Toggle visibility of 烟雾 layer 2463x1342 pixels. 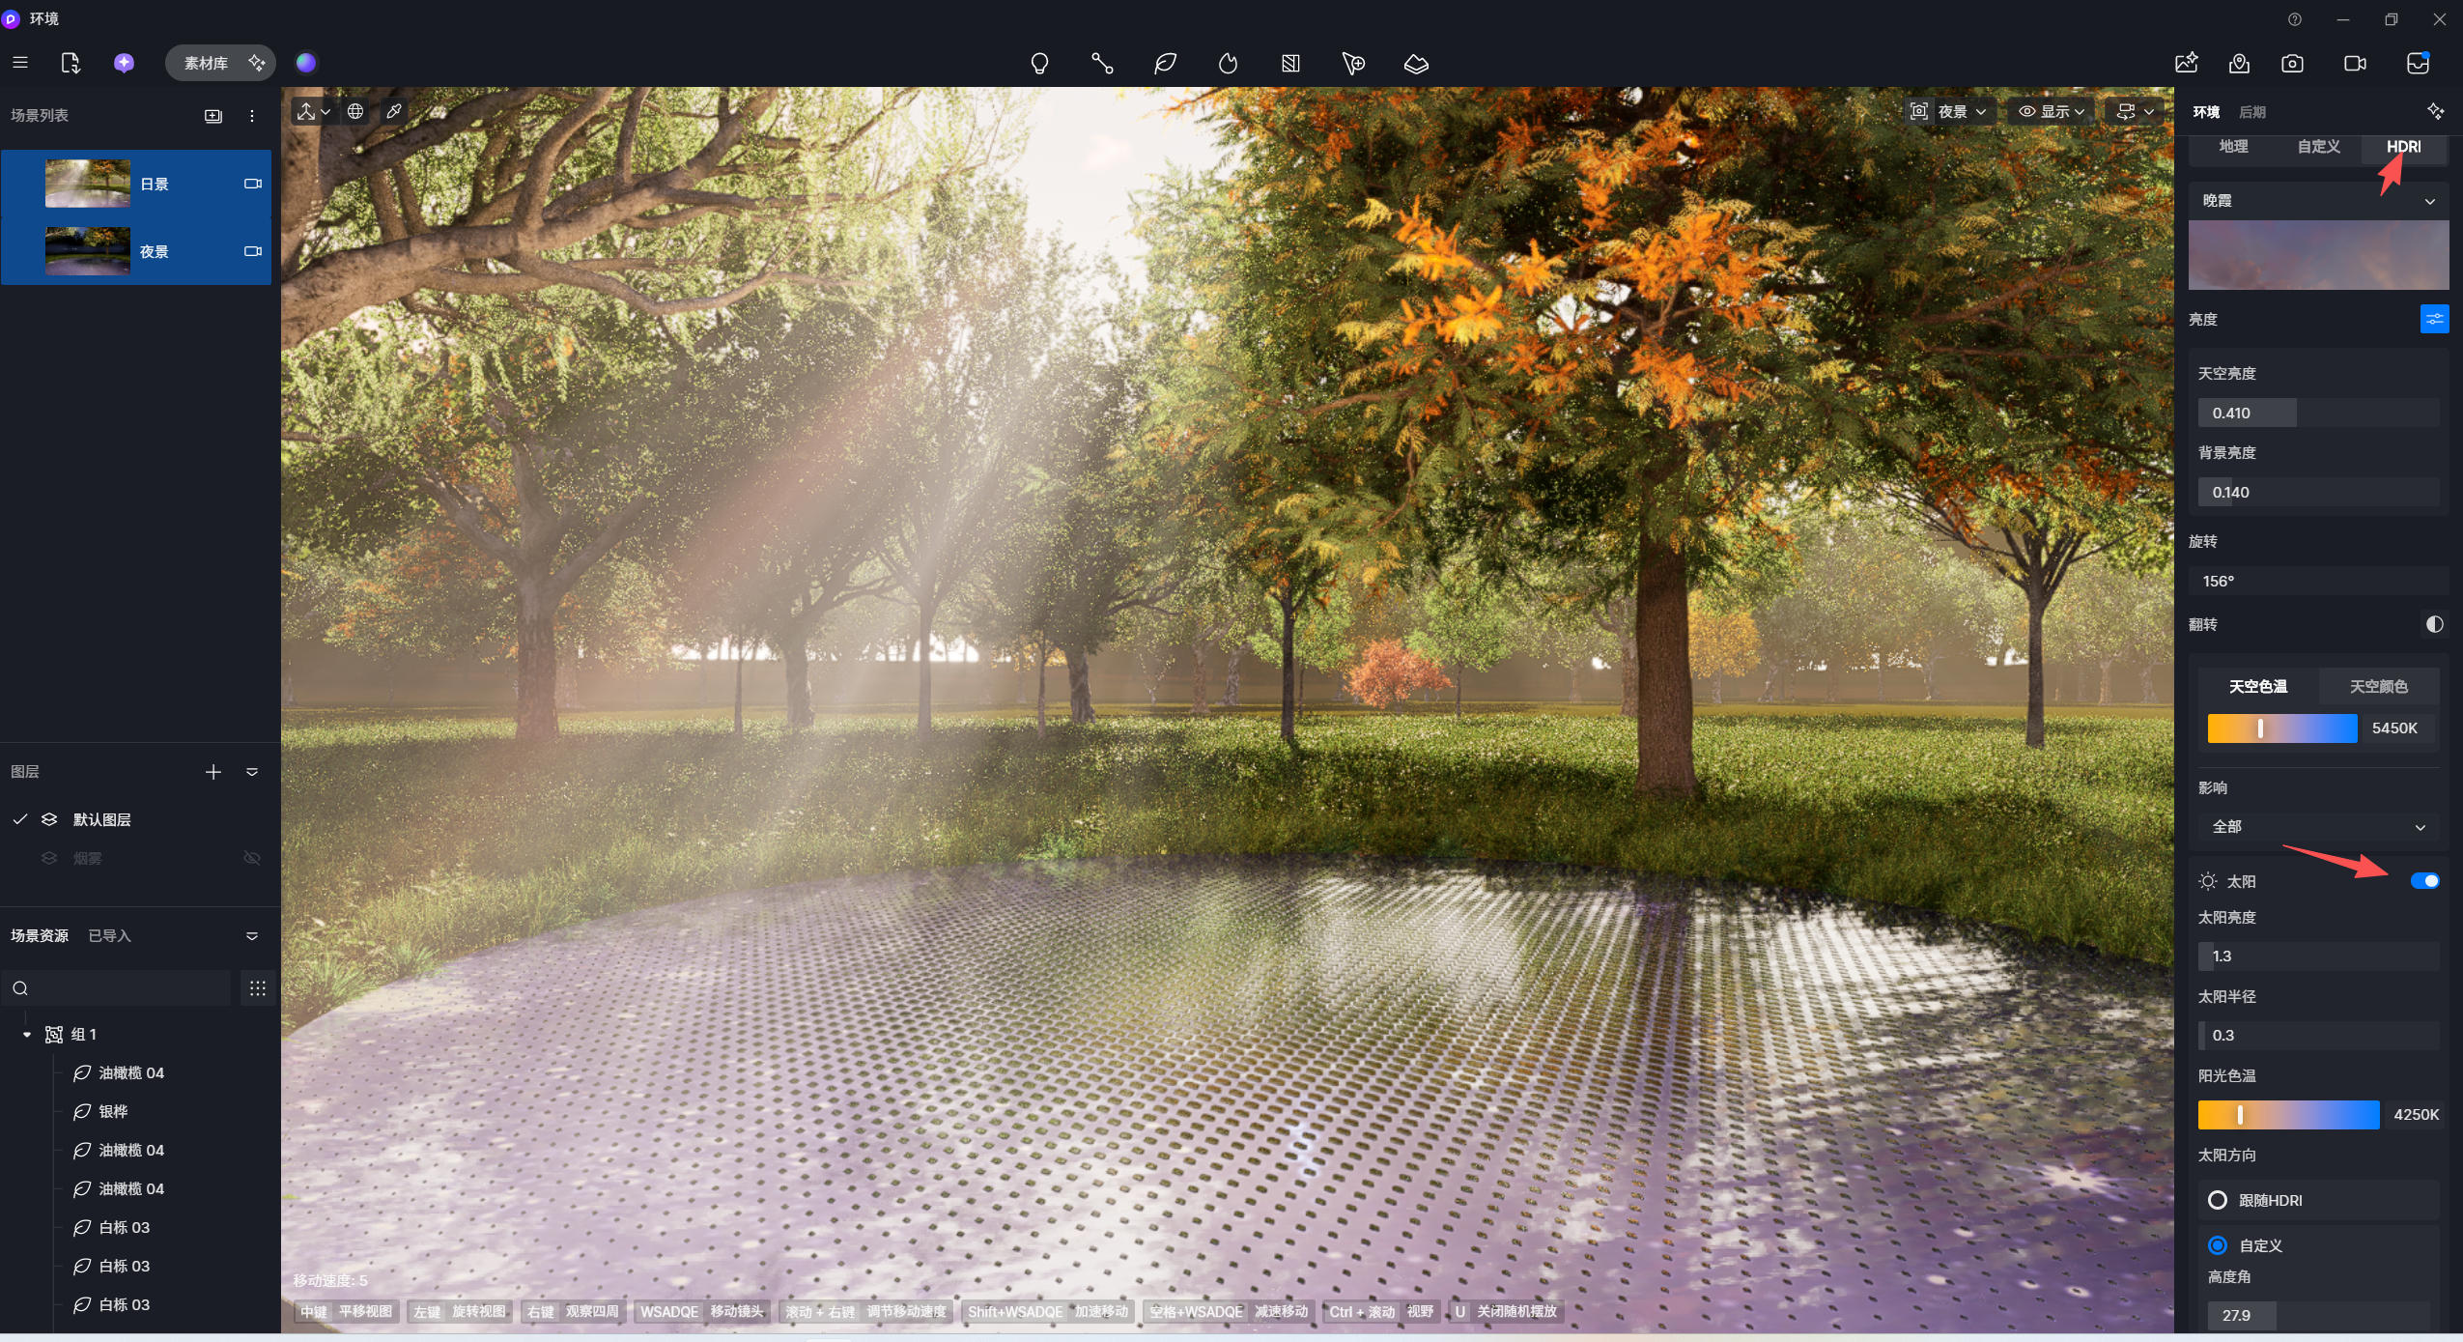click(252, 858)
